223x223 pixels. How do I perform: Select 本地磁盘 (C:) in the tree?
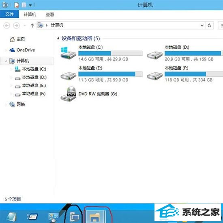(x=34, y=69)
